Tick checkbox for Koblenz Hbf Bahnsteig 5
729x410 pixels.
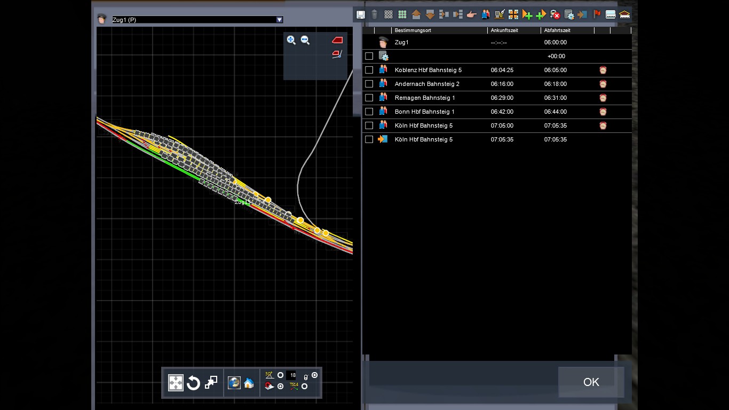coord(369,70)
